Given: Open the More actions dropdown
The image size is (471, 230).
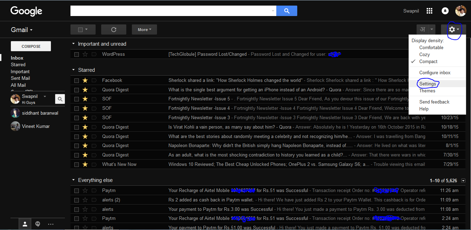Looking at the screenshot, I should coord(144,30).
